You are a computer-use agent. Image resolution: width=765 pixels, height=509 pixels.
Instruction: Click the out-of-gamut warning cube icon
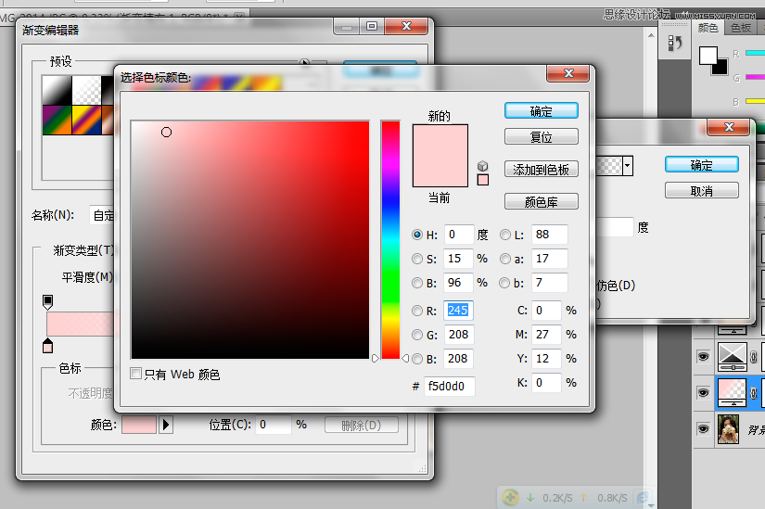click(482, 166)
